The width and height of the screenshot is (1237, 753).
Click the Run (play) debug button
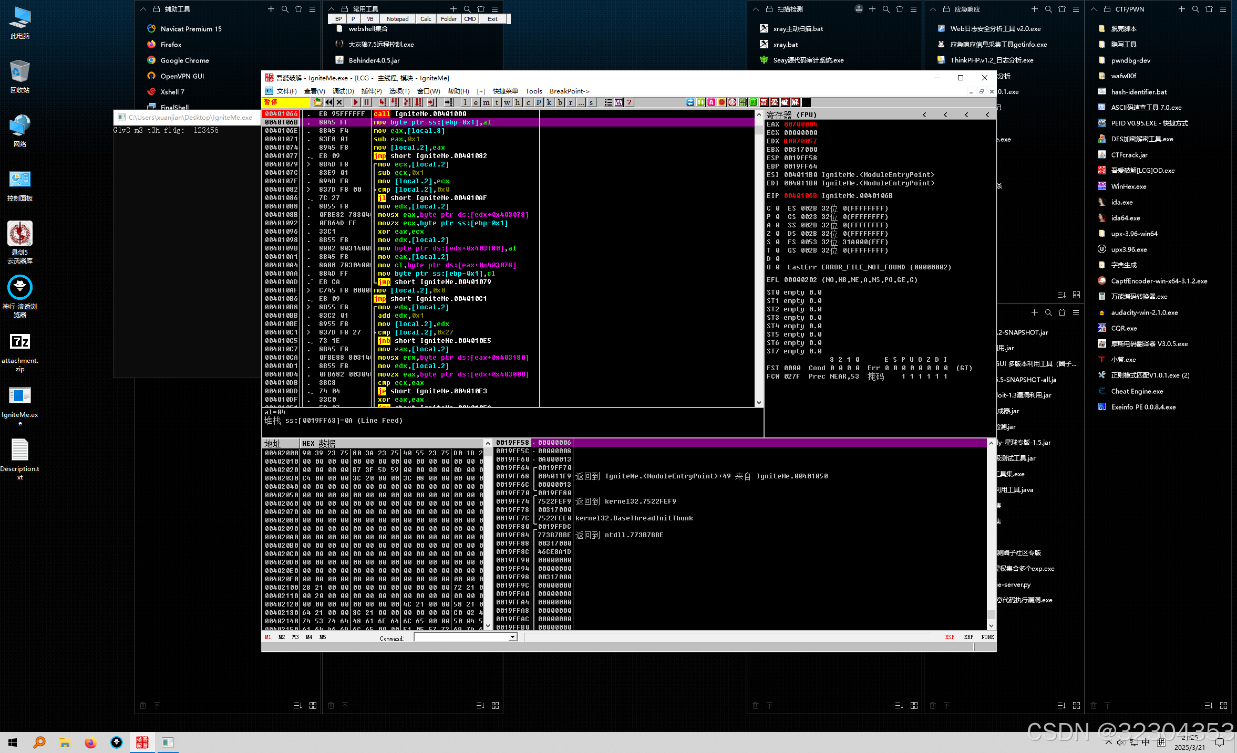tap(356, 102)
